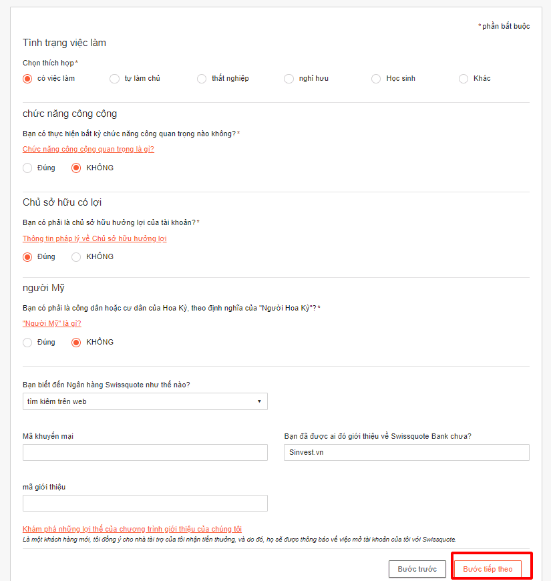Go back with the "Bước trước" button

pyautogui.click(x=417, y=569)
